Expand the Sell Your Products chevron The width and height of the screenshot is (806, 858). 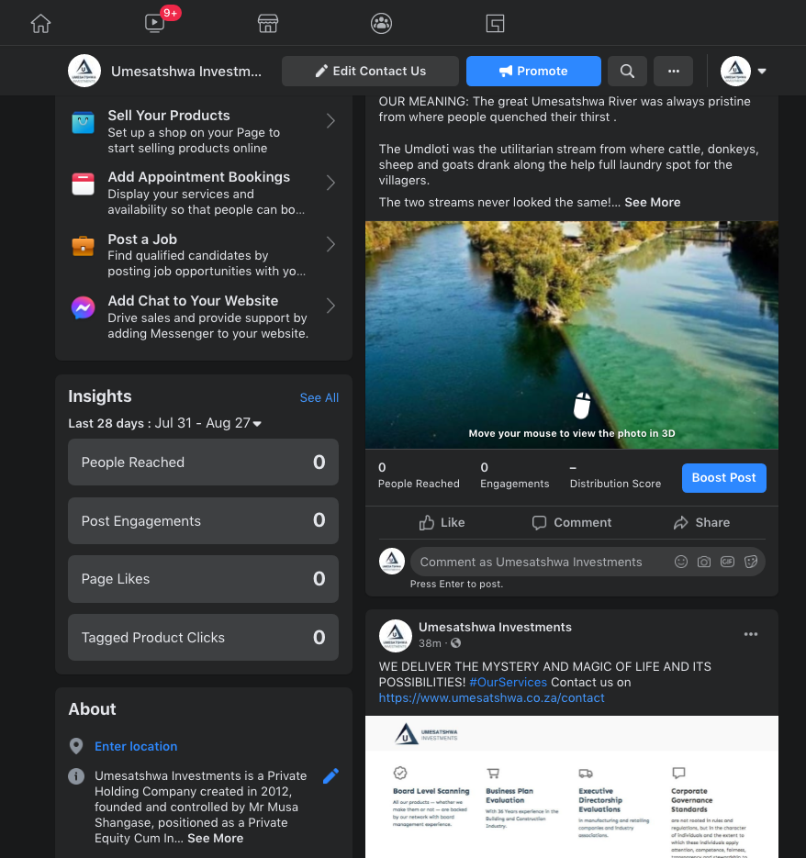[330, 121]
